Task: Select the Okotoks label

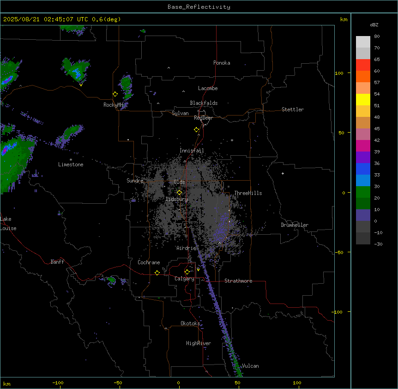Action: (190, 323)
